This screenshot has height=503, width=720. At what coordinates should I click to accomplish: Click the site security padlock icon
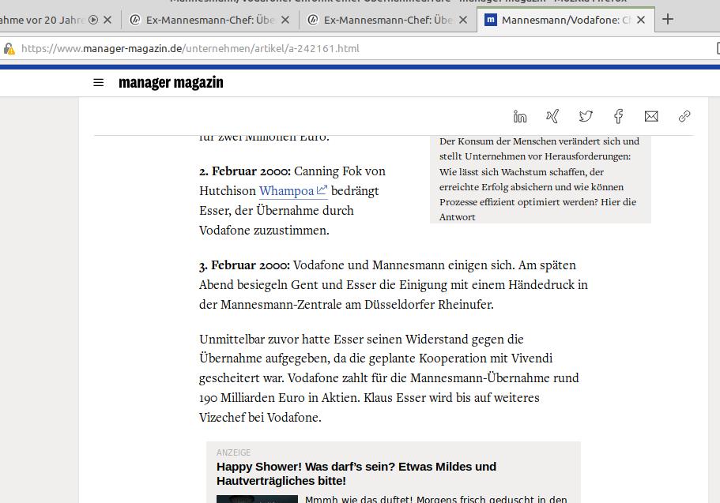tap(9, 48)
